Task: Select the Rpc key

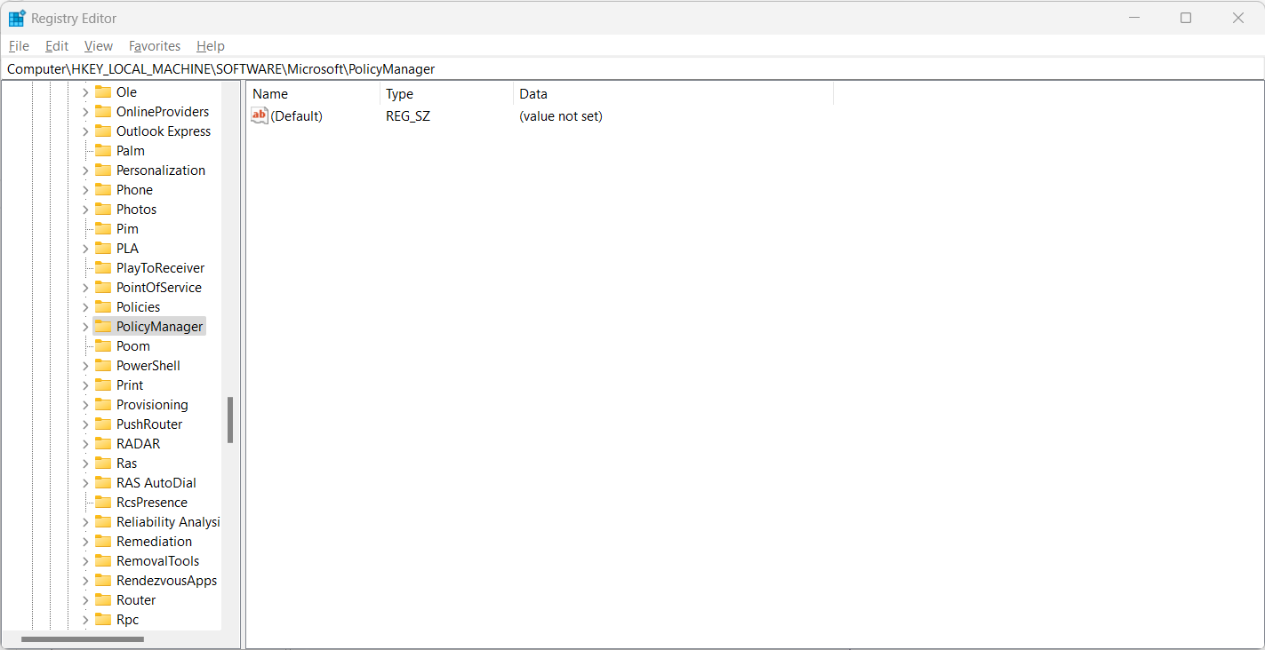Action: 127,620
